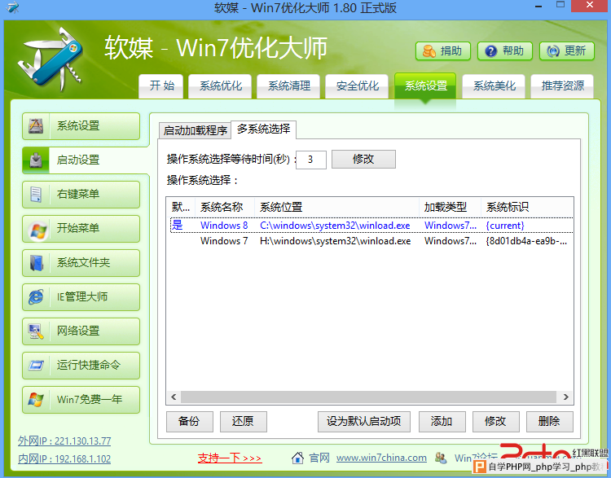The height and width of the screenshot is (478, 611).
Task: Open the 系统美化 tab
Action: pos(495,86)
